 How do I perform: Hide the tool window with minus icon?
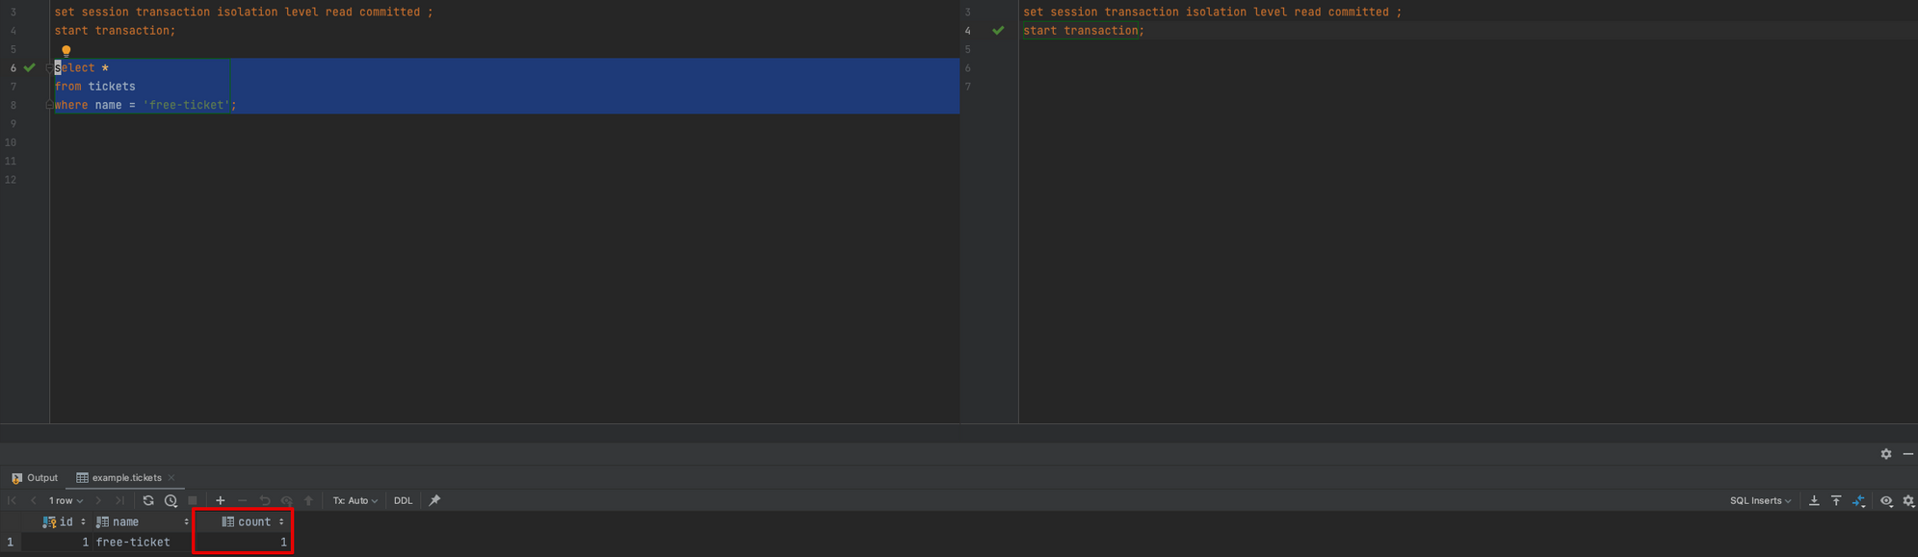coord(1908,454)
